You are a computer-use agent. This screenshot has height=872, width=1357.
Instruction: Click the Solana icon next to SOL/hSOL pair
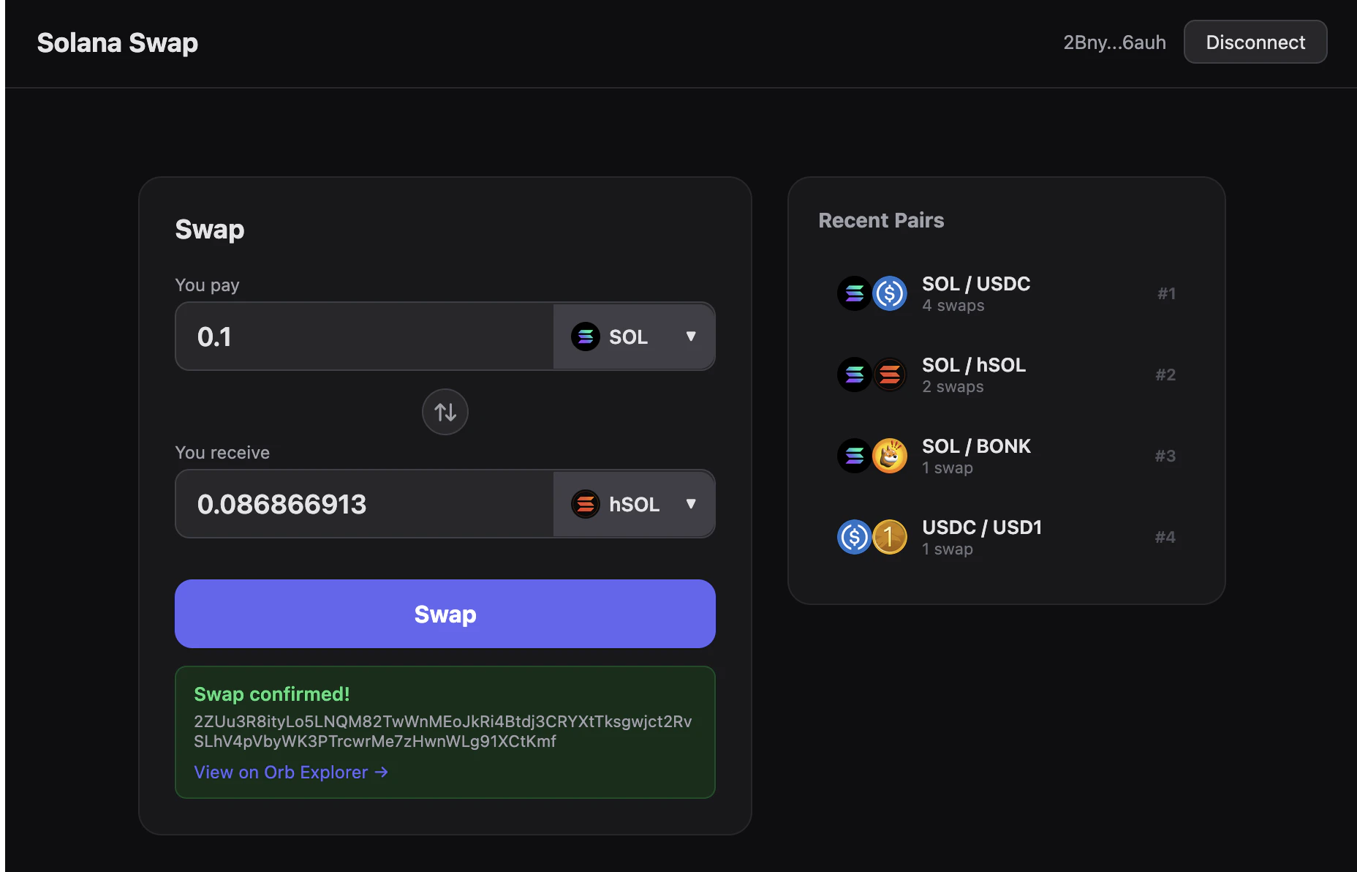pos(854,374)
